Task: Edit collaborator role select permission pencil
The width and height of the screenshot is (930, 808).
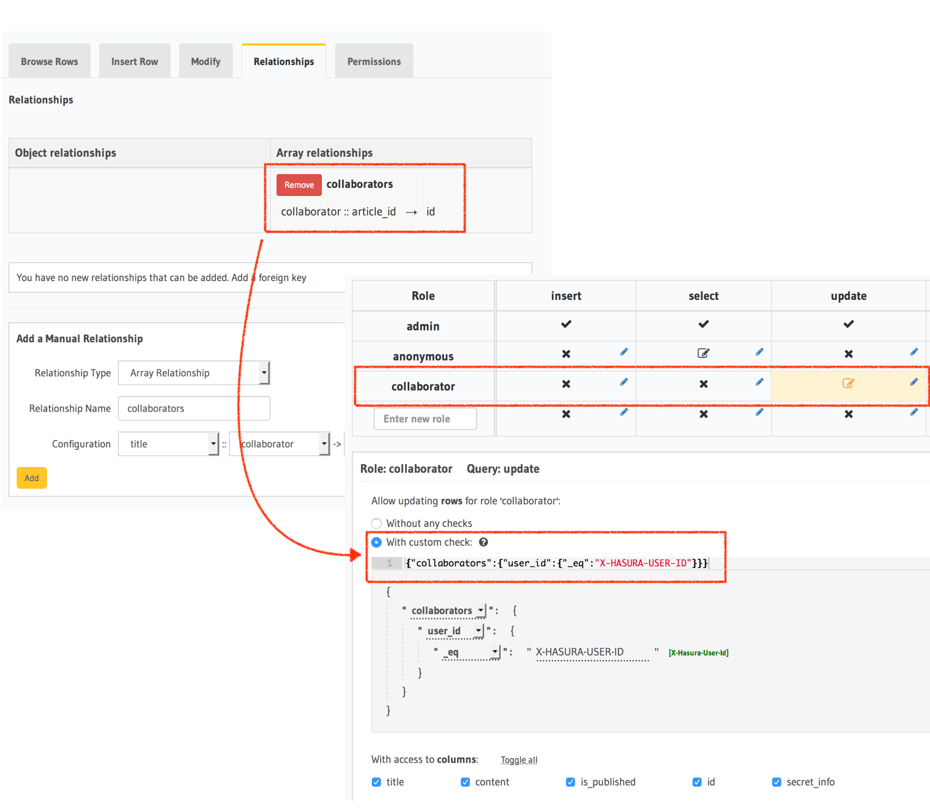Action: pos(759,382)
